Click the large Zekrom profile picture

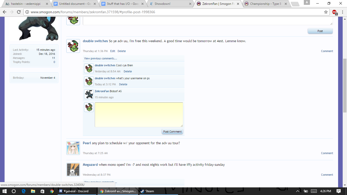tap(34, 28)
